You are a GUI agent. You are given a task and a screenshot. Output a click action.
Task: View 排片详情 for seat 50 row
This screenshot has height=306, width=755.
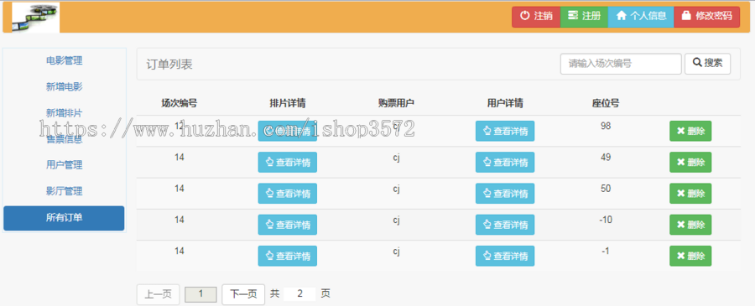(288, 194)
